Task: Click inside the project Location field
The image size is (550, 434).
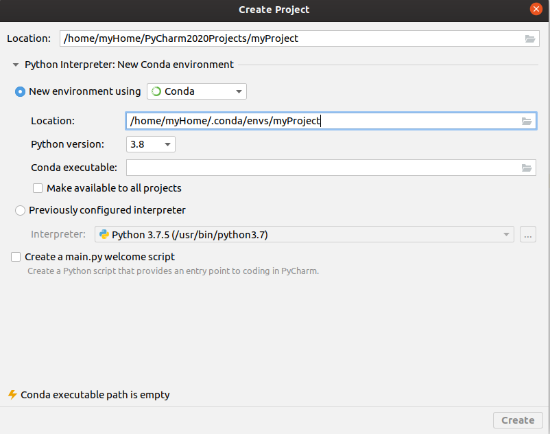Action: click(x=274, y=39)
